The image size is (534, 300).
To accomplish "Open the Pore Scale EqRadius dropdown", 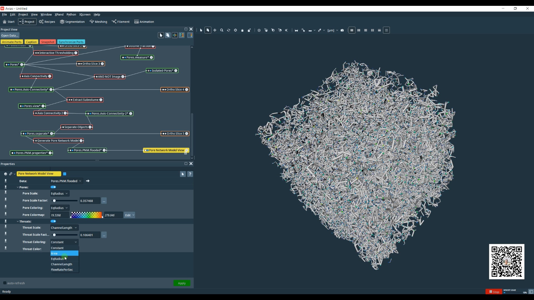I will pos(60,194).
